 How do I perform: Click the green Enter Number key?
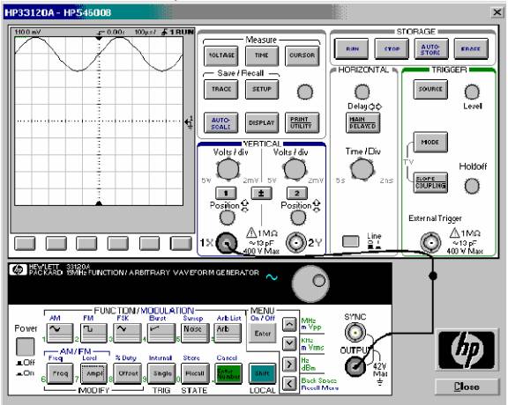[228, 373]
